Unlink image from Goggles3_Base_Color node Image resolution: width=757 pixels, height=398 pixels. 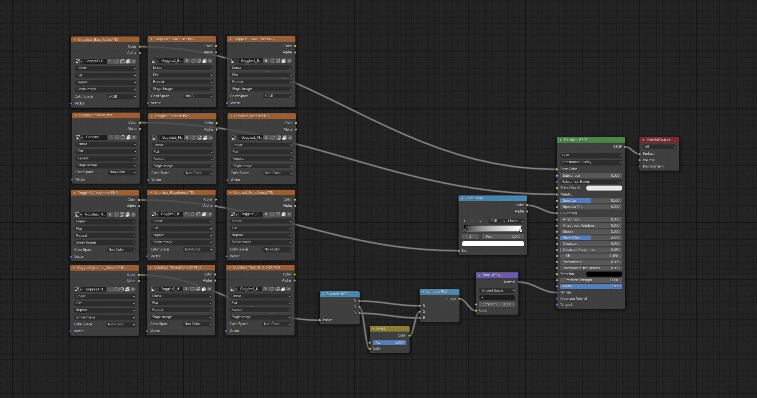pyautogui.click(x=134, y=61)
